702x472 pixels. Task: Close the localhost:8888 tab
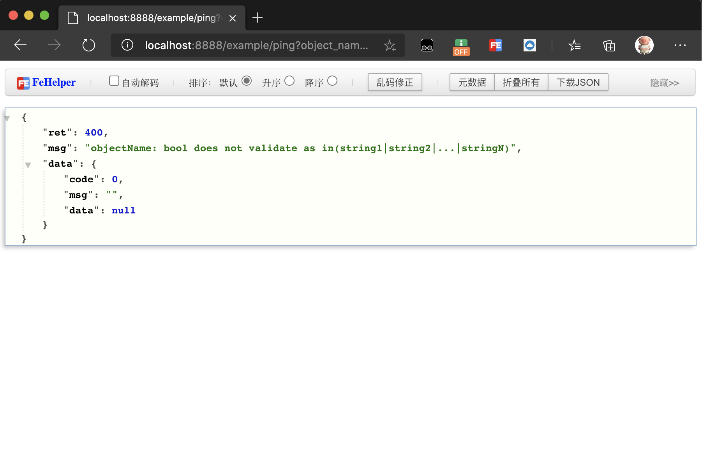[233, 18]
